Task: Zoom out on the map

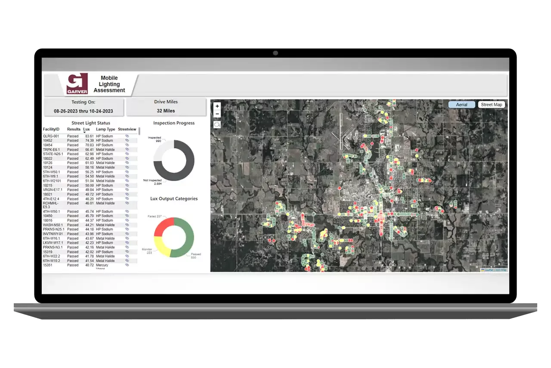Action: point(217,114)
